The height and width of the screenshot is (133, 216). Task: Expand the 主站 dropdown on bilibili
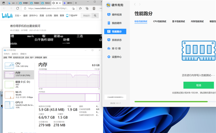(18, 16)
